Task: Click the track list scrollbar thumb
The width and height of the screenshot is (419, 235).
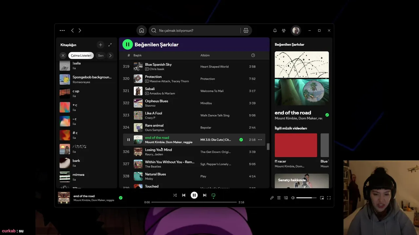Action: tap(268, 147)
